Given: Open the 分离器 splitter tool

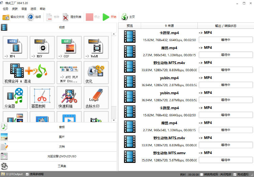Looking at the screenshot, I should point(15,97).
